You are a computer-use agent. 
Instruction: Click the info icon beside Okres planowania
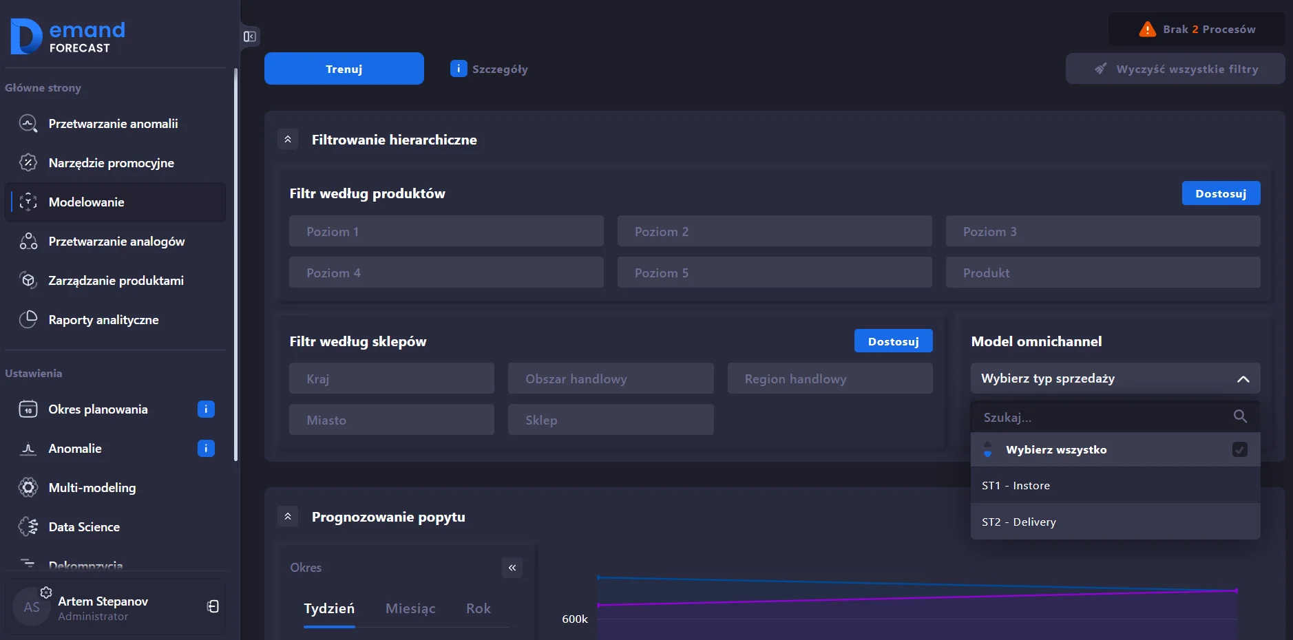pyautogui.click(x=206, y=409)
